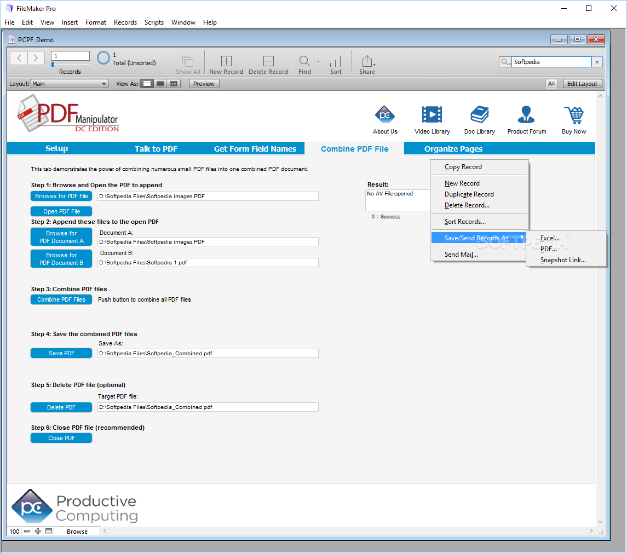Toggle status toolbar icon at bottom
Image resolution: width=627 pixels, height=554 pixels.
click(x=49, y=531)
